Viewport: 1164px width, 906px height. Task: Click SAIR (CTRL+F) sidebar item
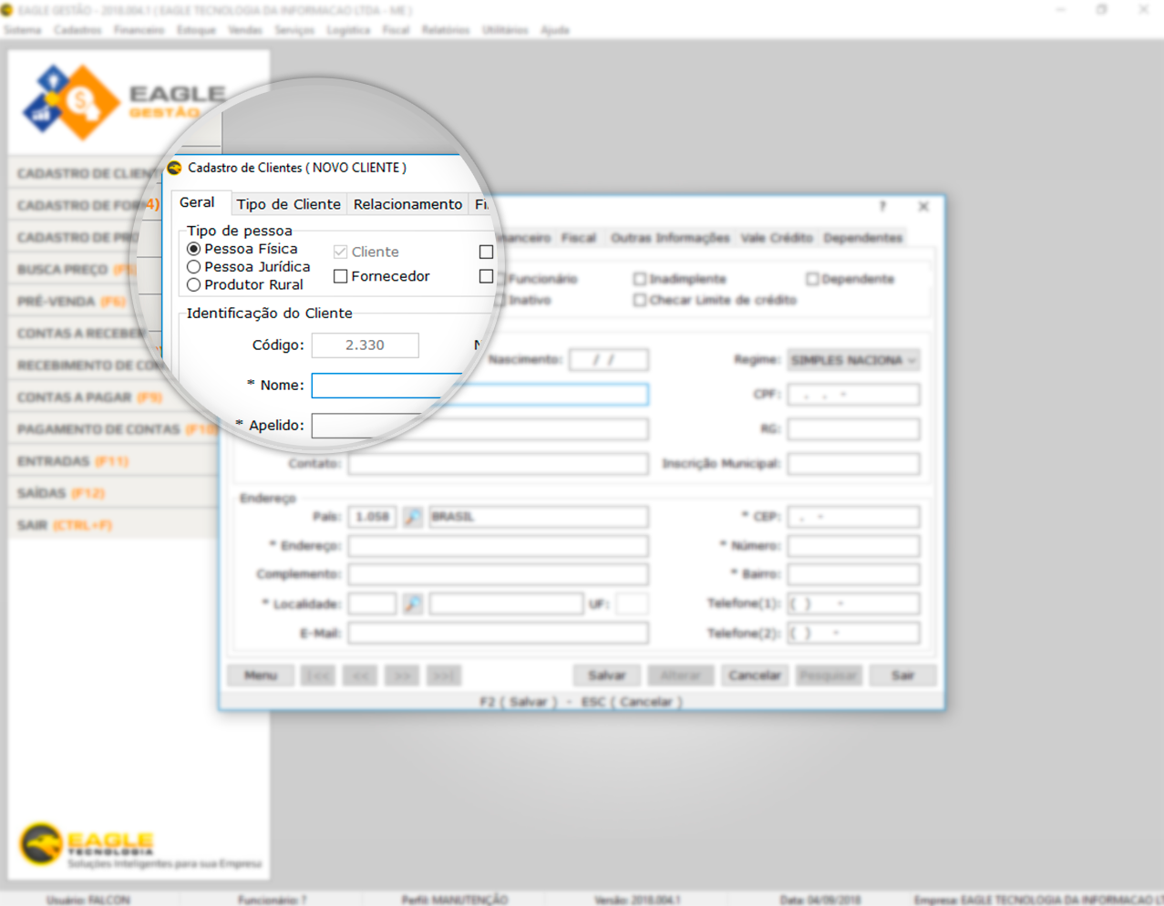(x=113, y=526)
